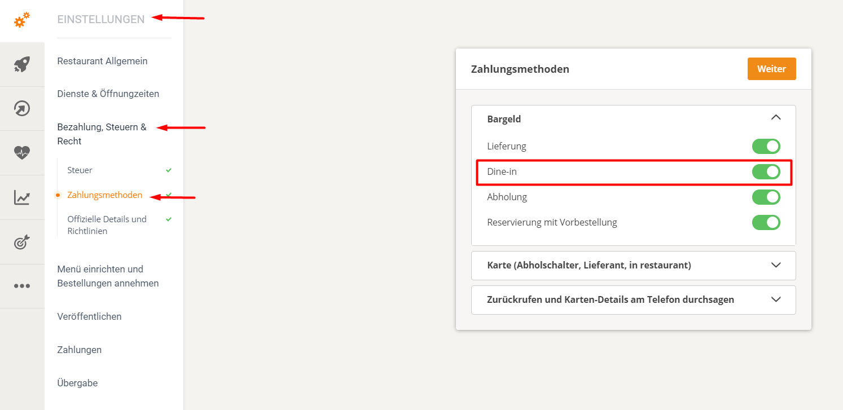
Task: Open the settings gears sidebar icon
Action: coord(22,20)
